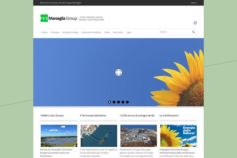
Task: Open the Video menu item
Action: coord(107,32)
